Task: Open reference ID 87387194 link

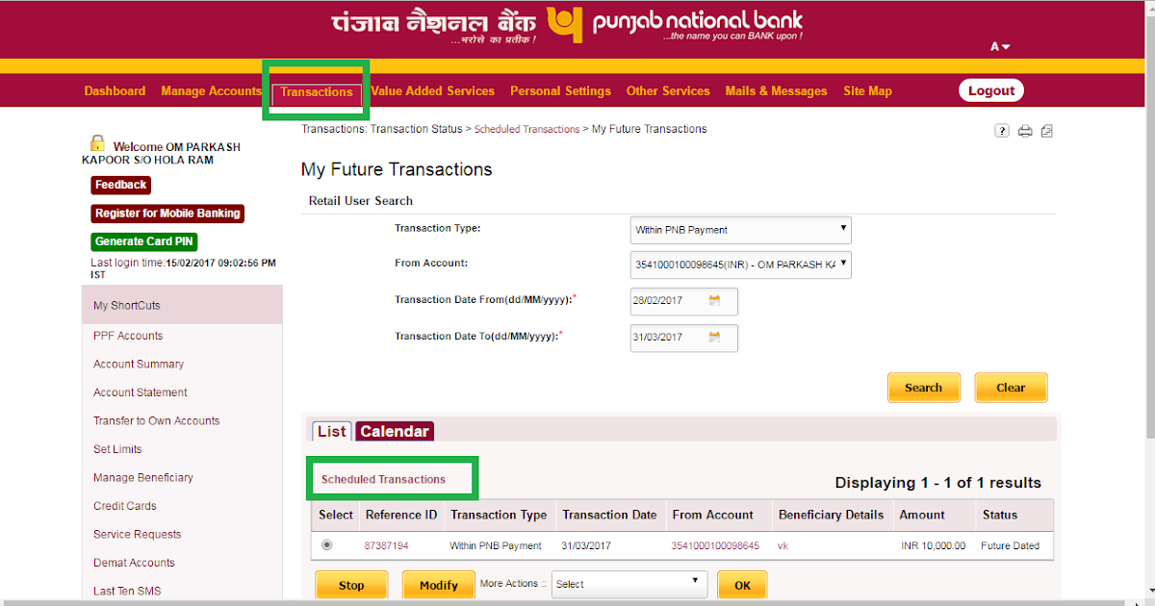Action: pyautogui.click(x=399, y=544)
